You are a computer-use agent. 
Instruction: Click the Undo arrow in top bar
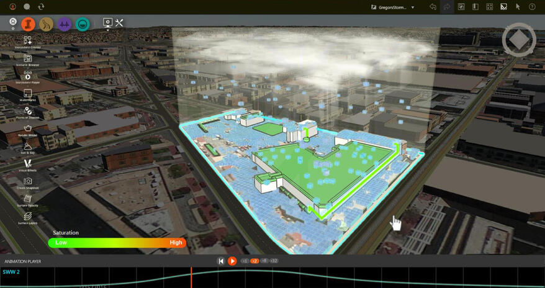(433, 7)
